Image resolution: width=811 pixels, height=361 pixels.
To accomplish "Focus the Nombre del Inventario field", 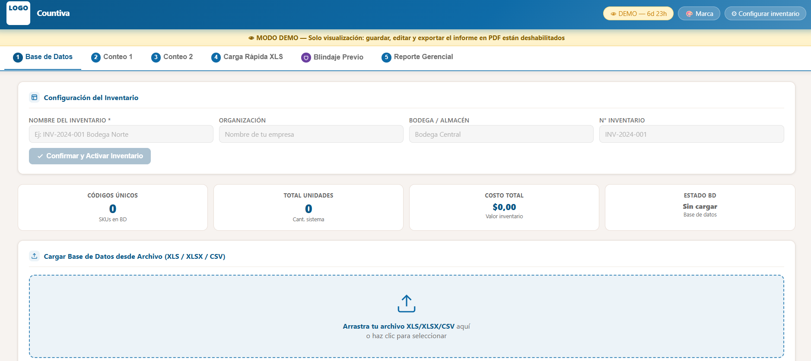I will coord(121,134).
